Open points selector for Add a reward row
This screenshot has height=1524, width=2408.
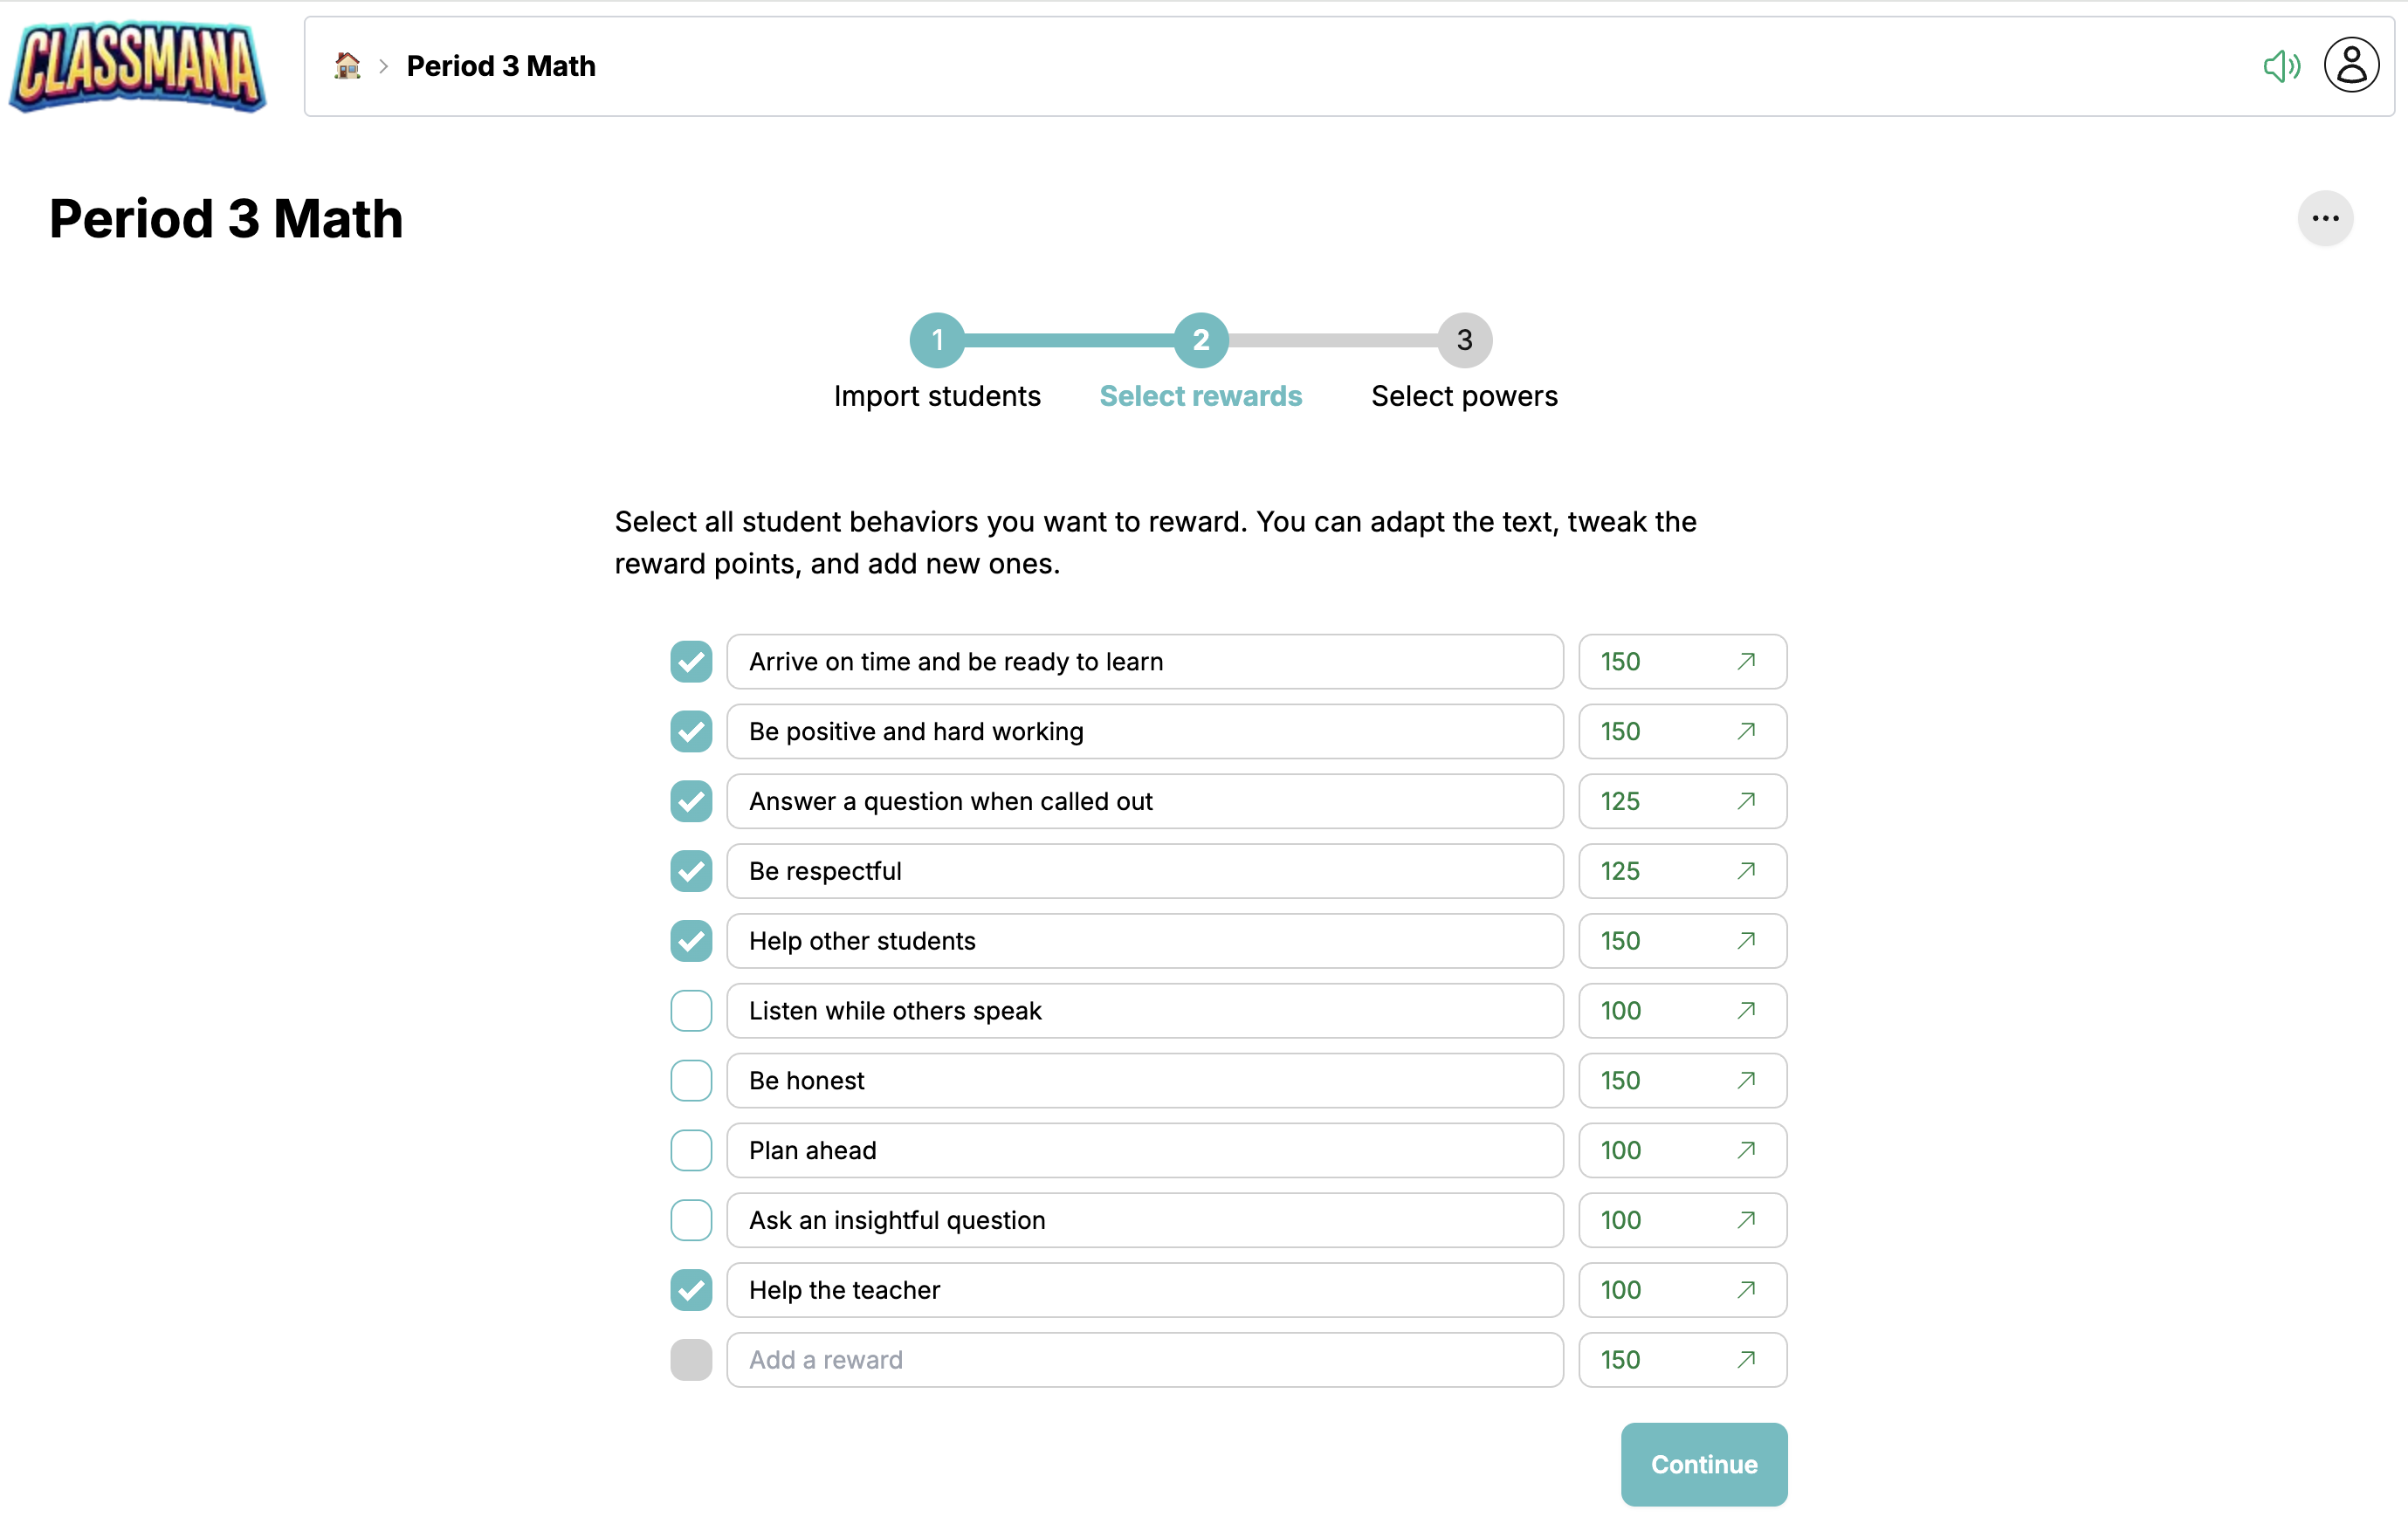click(x=1682, y=1360)
